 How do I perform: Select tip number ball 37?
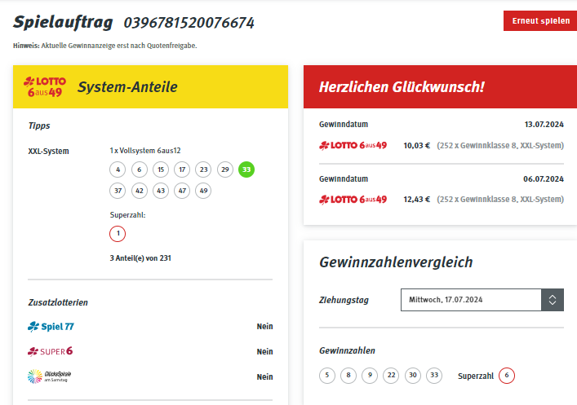click(x=118, y=191)
